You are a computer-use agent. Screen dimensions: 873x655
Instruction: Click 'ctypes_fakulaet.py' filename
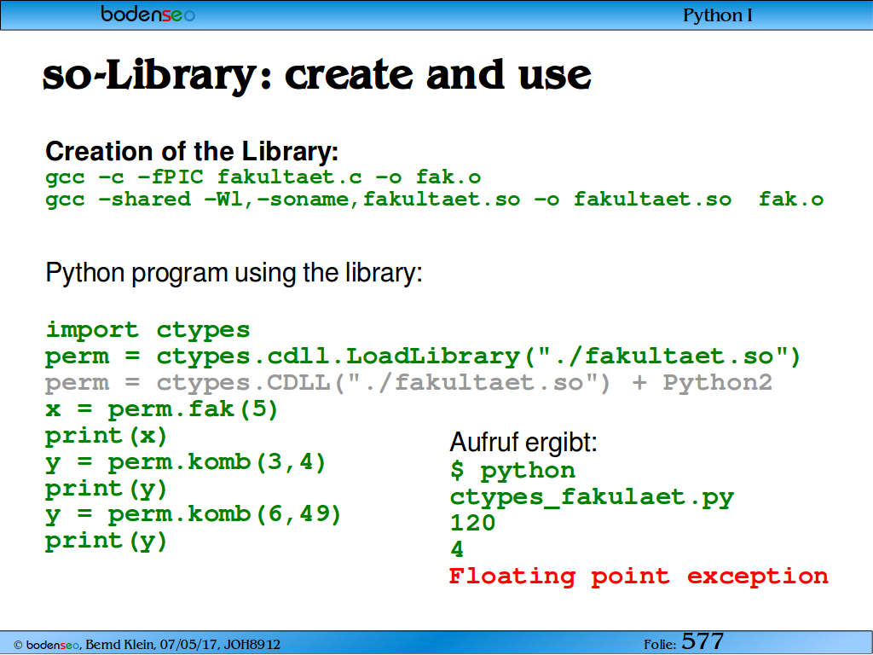592,497
